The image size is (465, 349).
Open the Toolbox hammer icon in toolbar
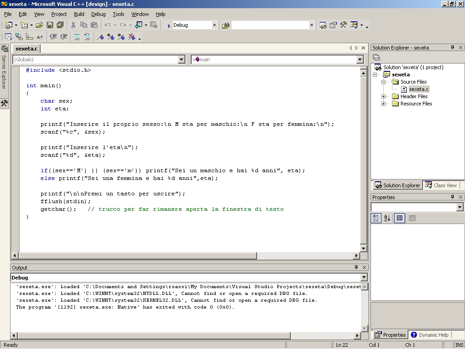tap(343, 25)
